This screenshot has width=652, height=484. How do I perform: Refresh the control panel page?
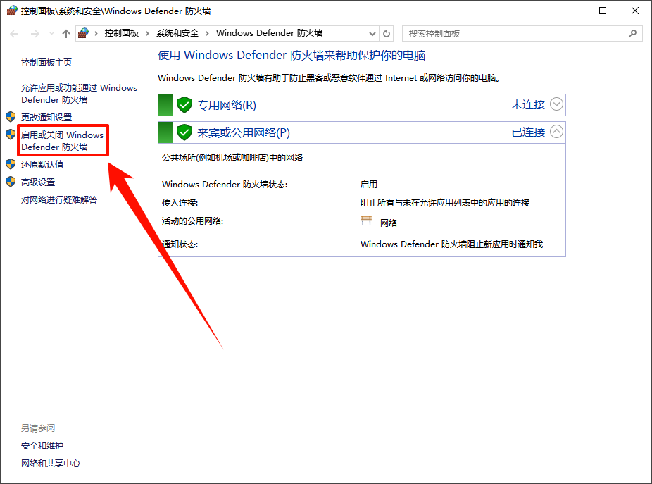click(387, 33)
